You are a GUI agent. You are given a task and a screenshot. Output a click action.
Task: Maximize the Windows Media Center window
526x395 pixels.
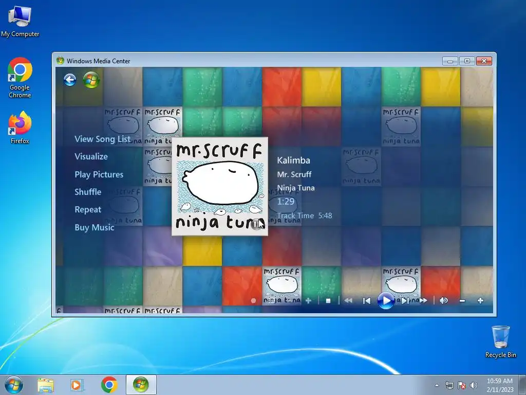tap(467, 61)
